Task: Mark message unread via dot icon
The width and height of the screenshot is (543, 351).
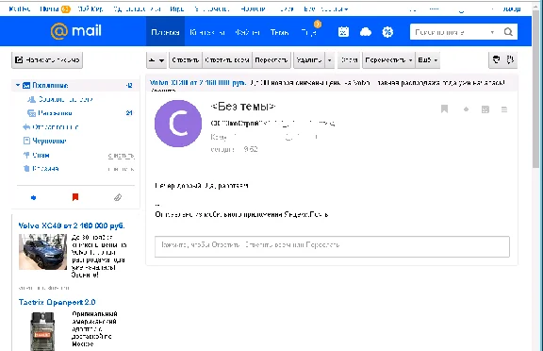Action: pos(466,109)
